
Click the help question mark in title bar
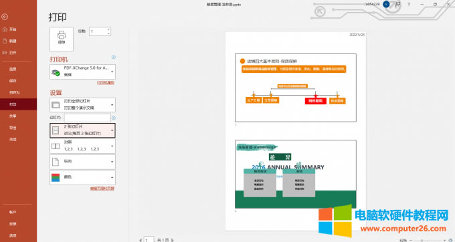[x=409, y=5]
